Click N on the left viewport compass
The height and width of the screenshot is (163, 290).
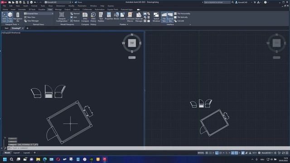tap(132, 34)
